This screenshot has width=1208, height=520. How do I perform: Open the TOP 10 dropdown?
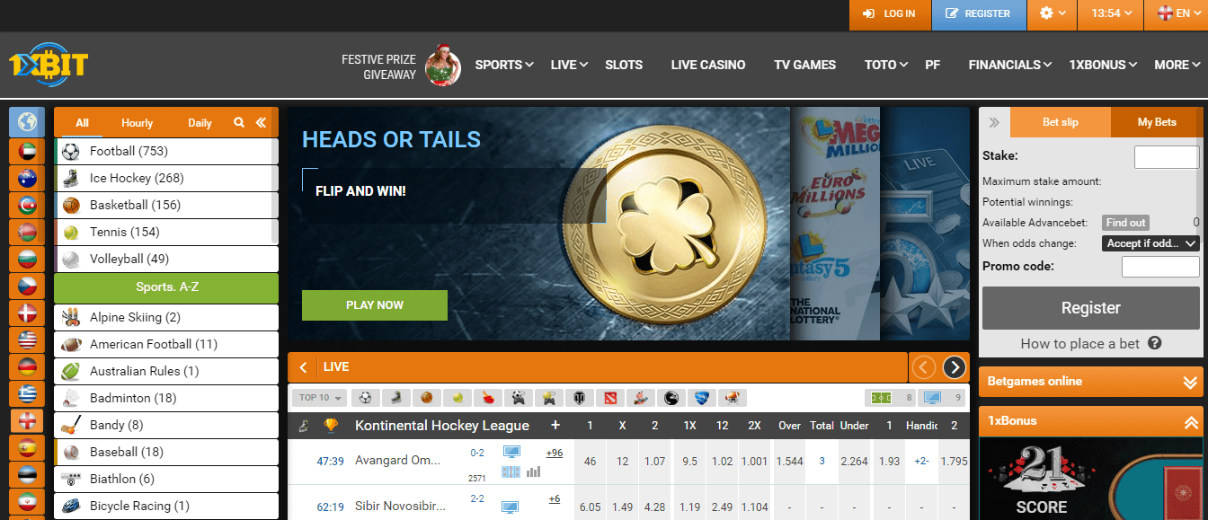click(x=320, y=397)
